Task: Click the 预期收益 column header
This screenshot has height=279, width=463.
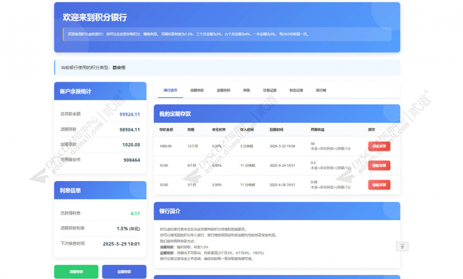Action: (x=317, y=129)
